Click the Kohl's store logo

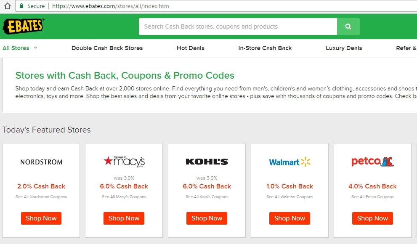pos(207,162)
